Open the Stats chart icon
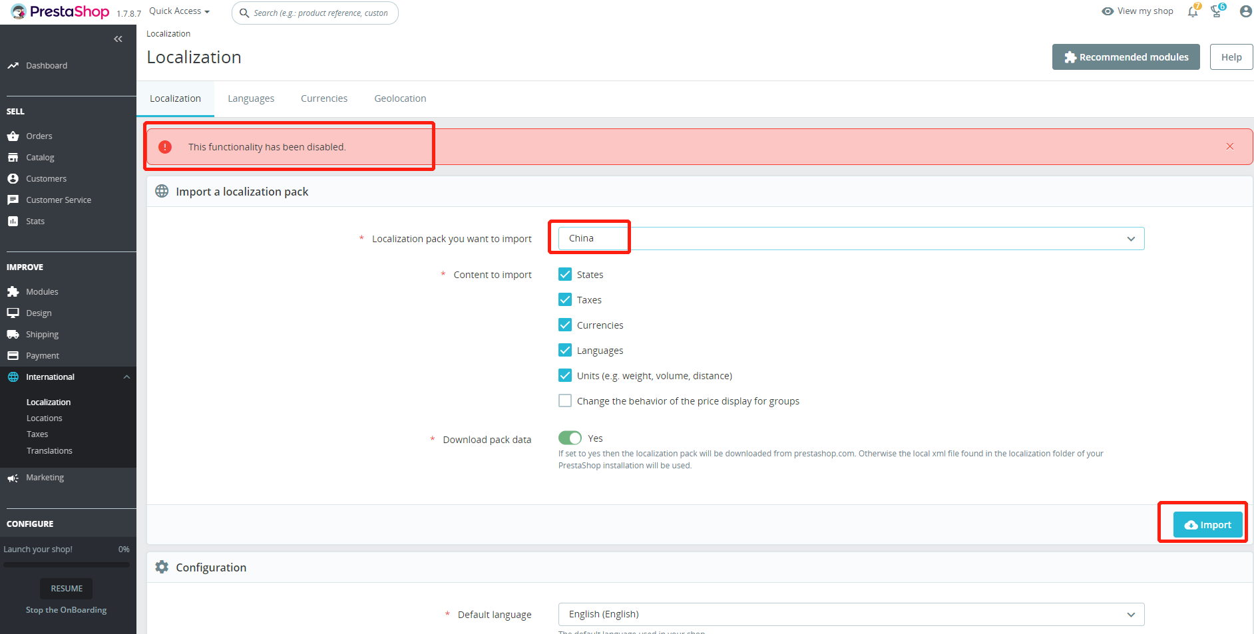The width and height of the screenshot is (1254, 634). coord(13,221)
